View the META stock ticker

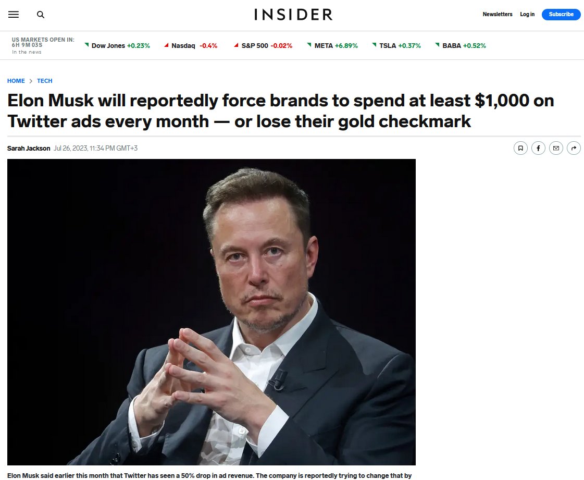click(332, 45)
